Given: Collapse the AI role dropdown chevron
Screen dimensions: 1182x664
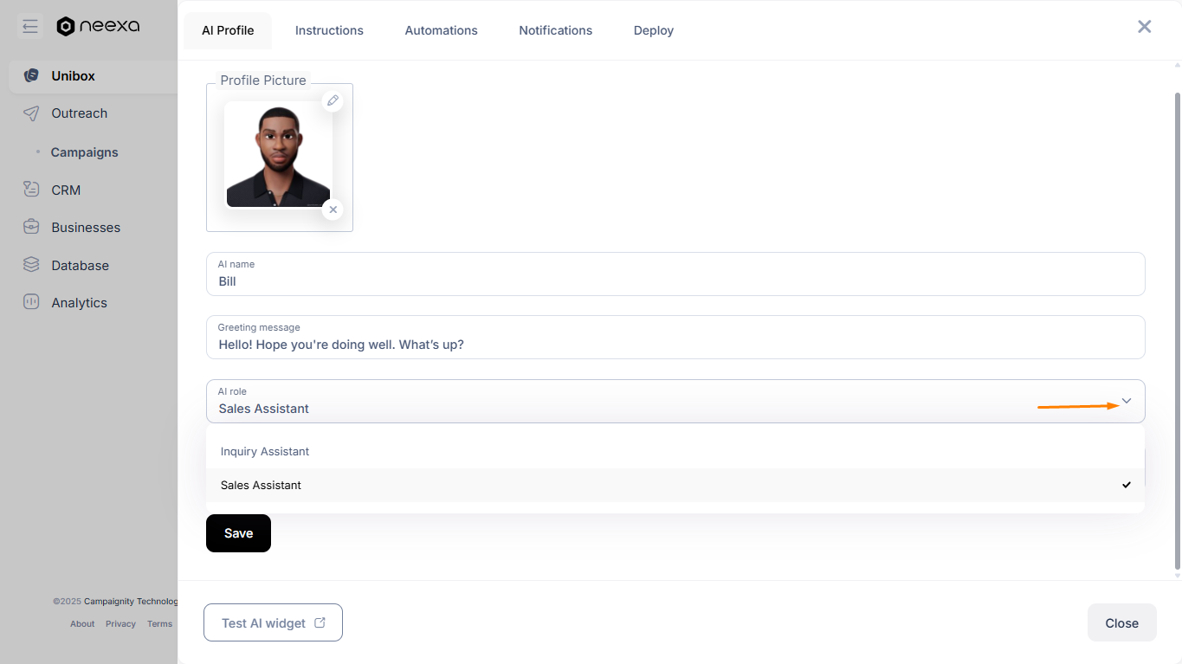Looking at the screenshot, I should 1127,401.
